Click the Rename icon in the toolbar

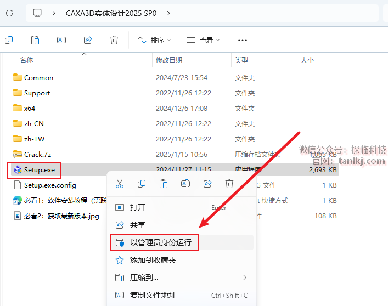tap(61, 40)
